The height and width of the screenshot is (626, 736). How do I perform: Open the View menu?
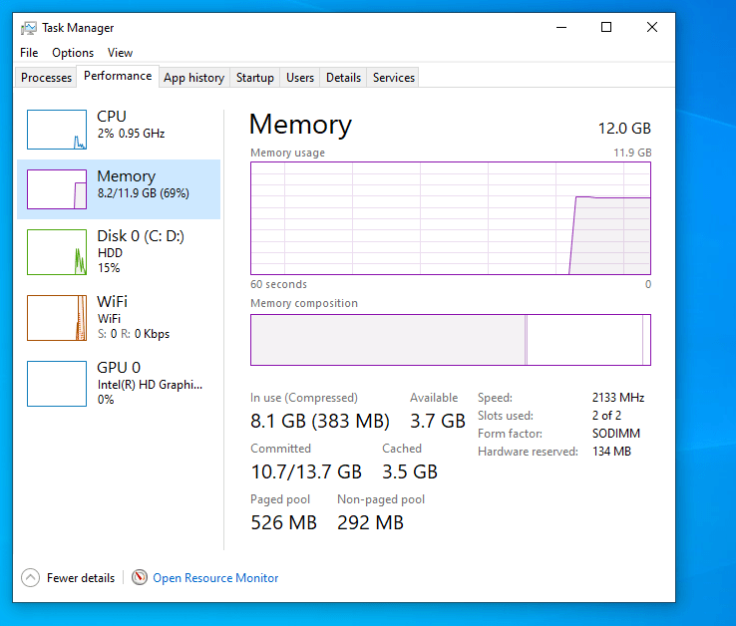tap(120, 53)
